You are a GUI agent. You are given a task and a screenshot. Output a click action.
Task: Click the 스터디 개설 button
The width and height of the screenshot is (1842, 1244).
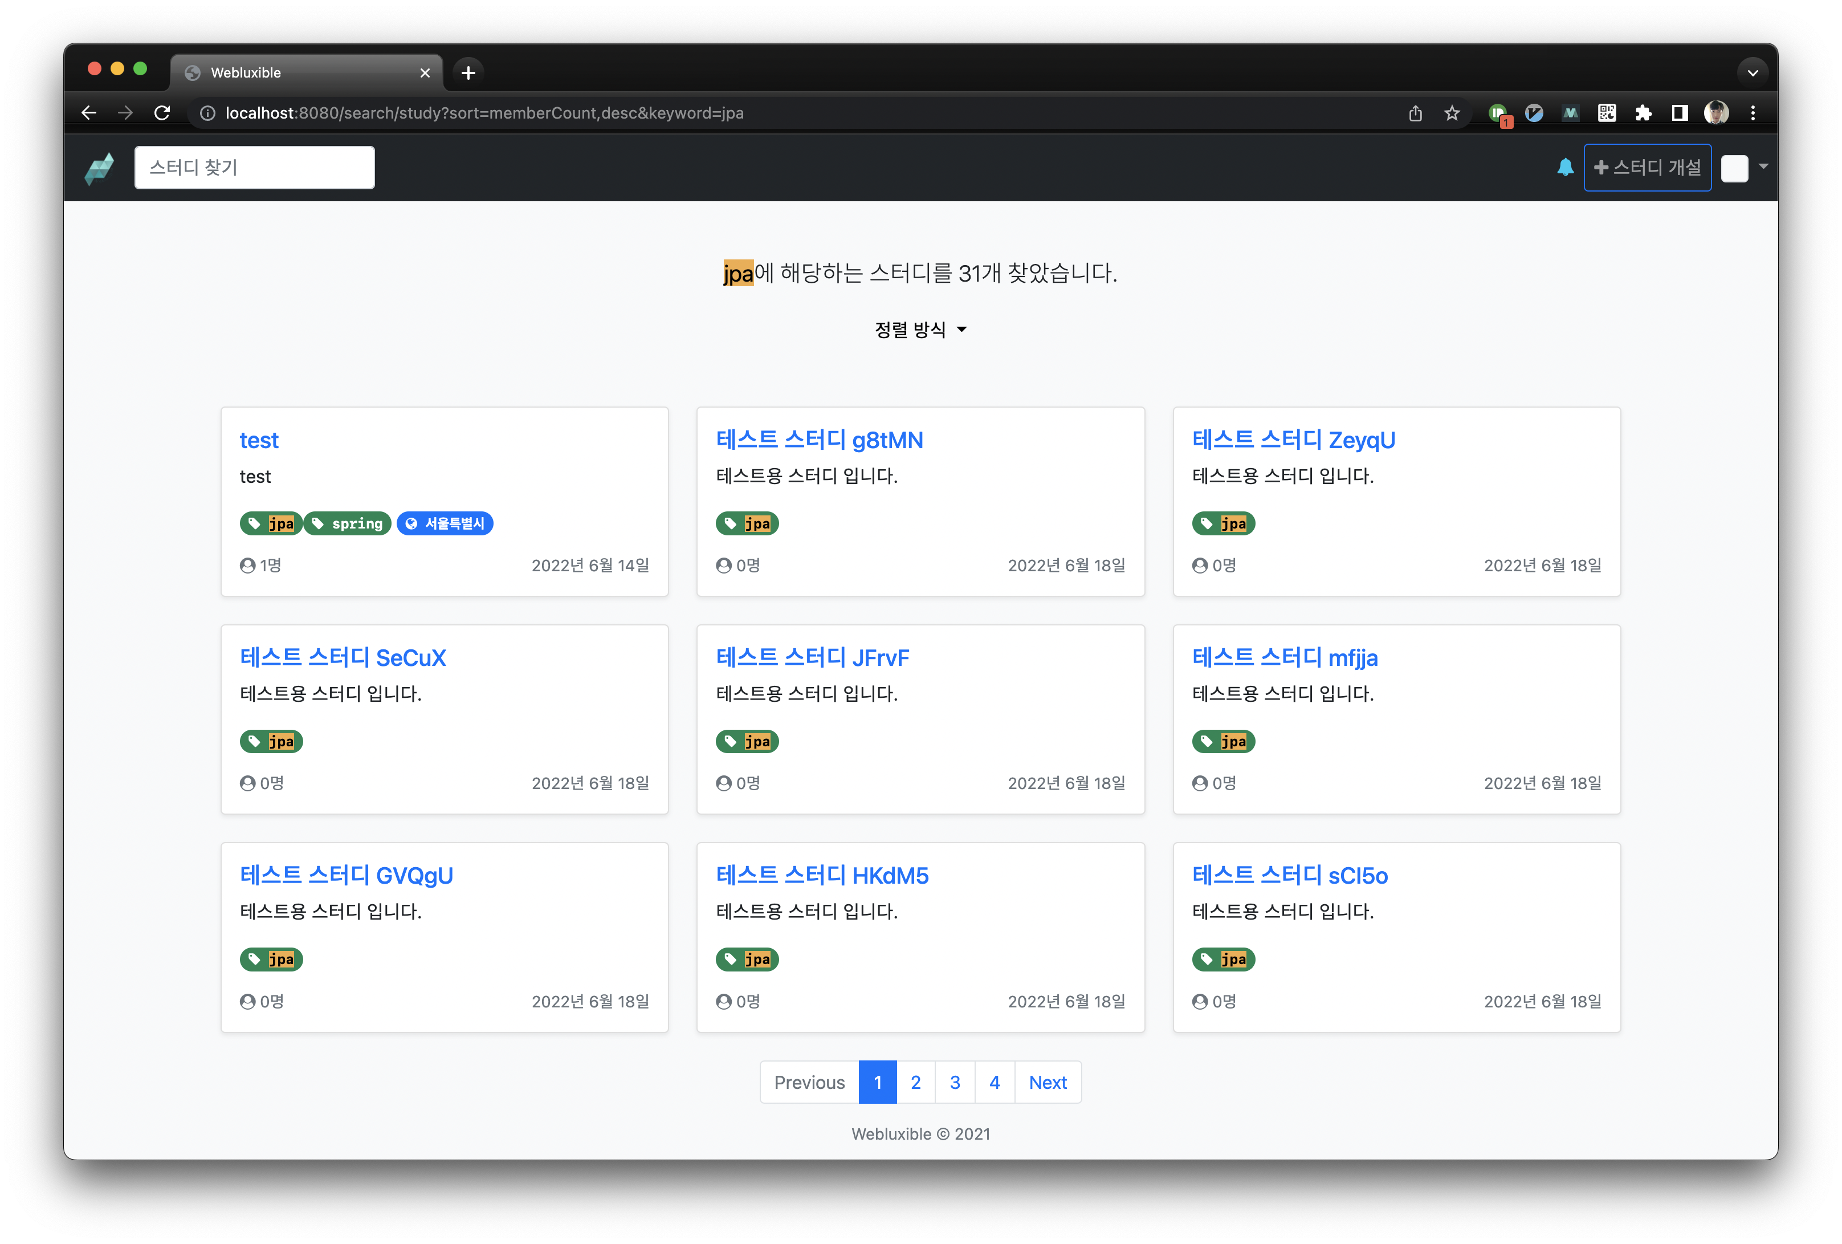[x=1647, y=167]
